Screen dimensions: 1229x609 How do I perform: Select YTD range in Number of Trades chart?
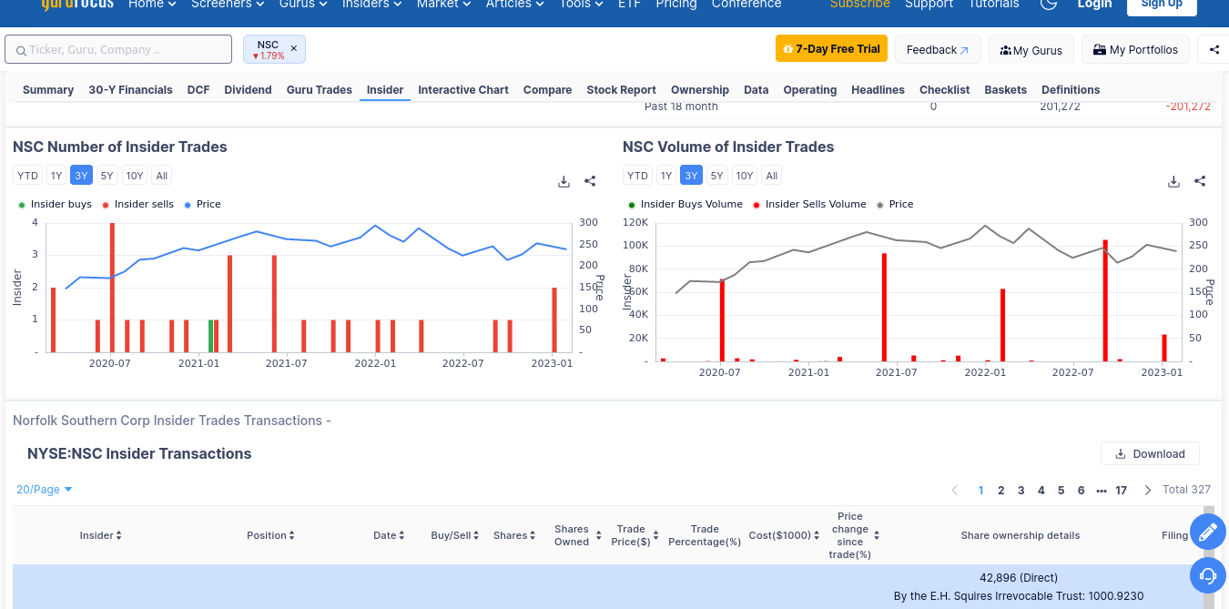click(x=28, y=176)
